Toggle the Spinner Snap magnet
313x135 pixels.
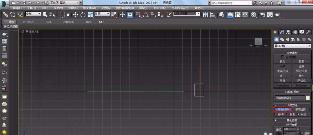tap(161, 14)
